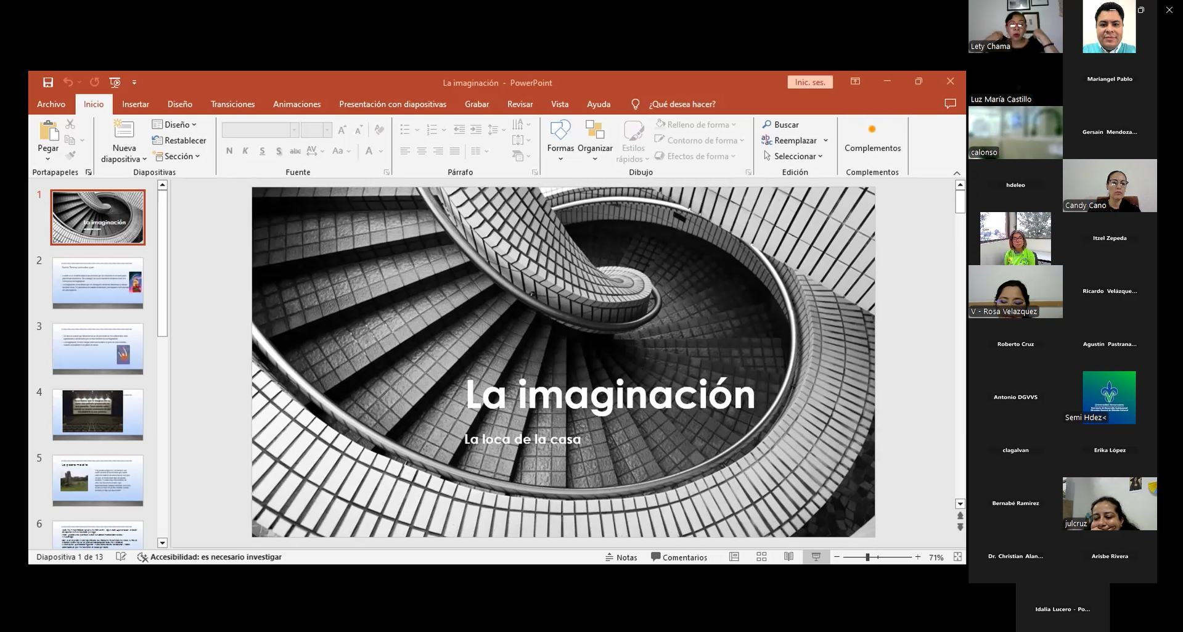Click the Inic. ses. sign-in button
Screen dimensions: 1183x632
(x=809, y=83)
